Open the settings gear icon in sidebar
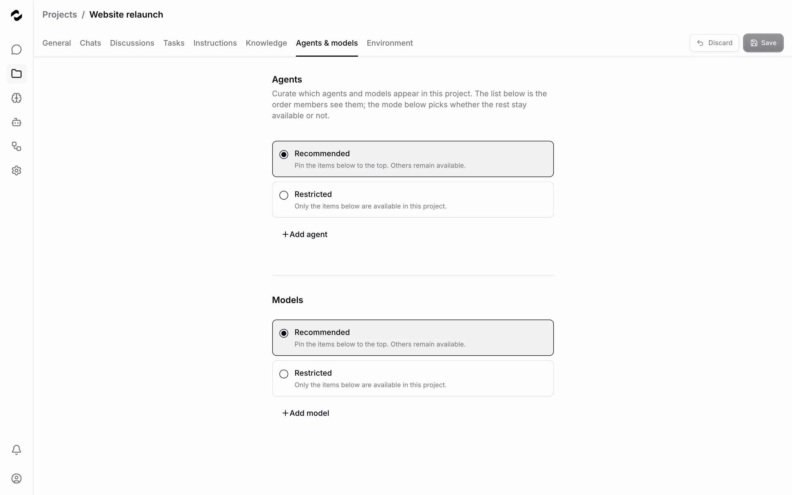Image resolution: width=792 pixels, height=495 pixels. point(16,170)
